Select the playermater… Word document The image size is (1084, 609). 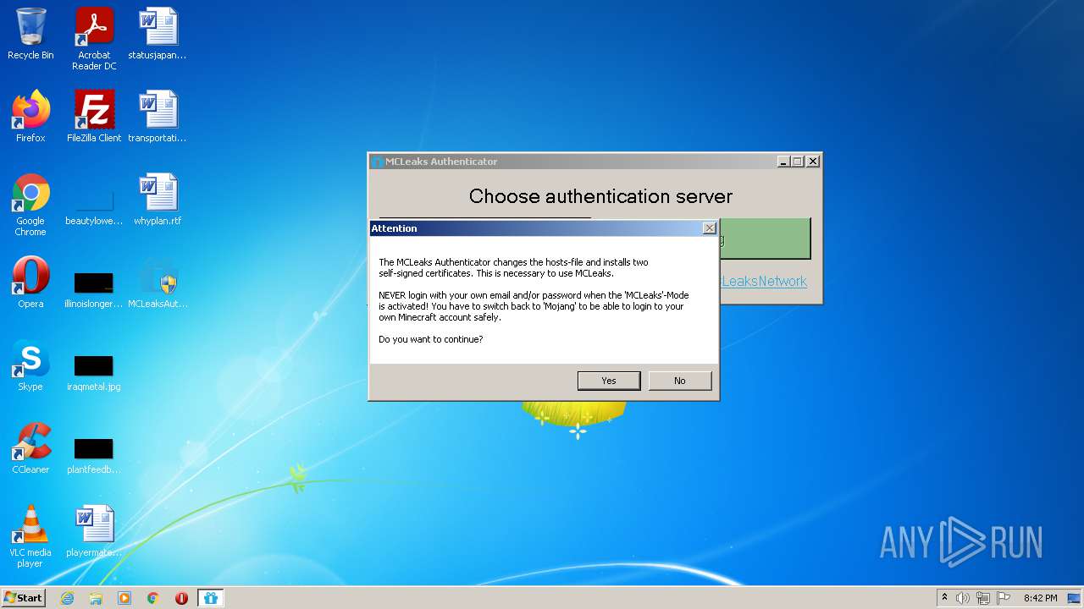point(94,531)
